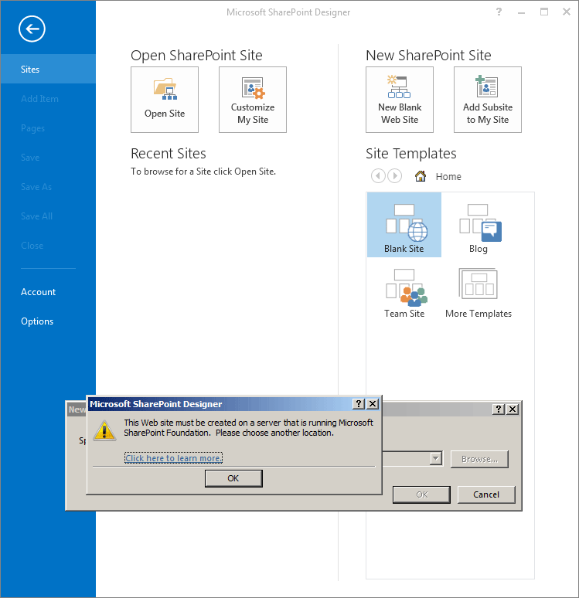The image size is (579, 598).
Task: Click the Pages menu entry
Action: coord(32,128)
